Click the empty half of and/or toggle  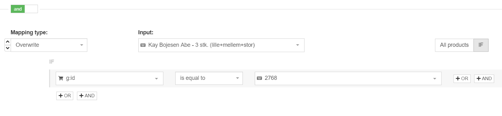pyautogui.click(x=31, y=9)
